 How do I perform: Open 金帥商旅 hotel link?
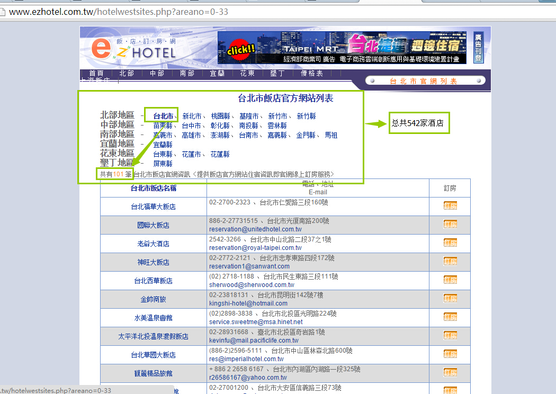(x=153, y=299)
